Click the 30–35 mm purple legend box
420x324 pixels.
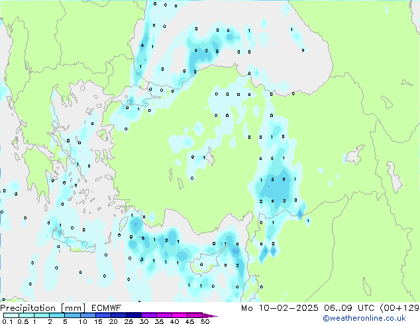pos(149,315)
